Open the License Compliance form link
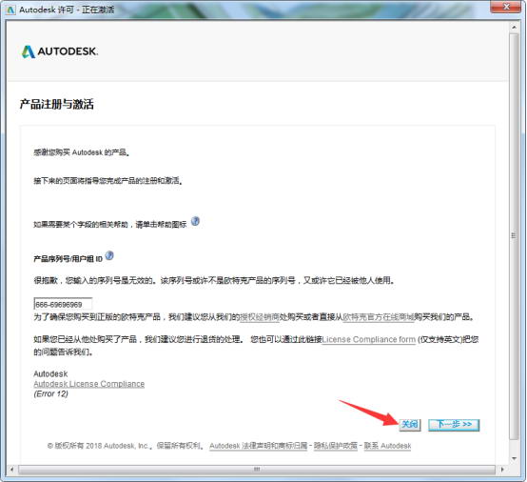The width and height of the screenshot is (527, 482). click(369, 340)
